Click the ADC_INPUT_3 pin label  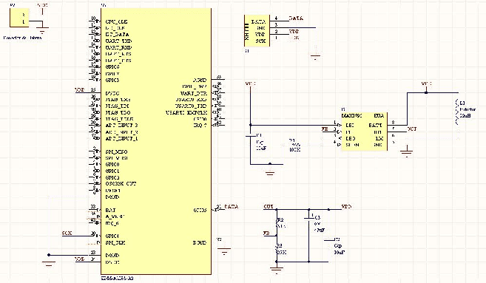click(x=122, y=126)
